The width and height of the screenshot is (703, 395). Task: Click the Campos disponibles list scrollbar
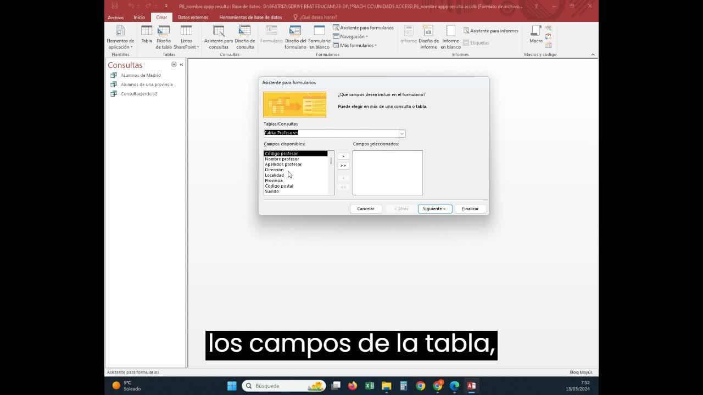331,173
